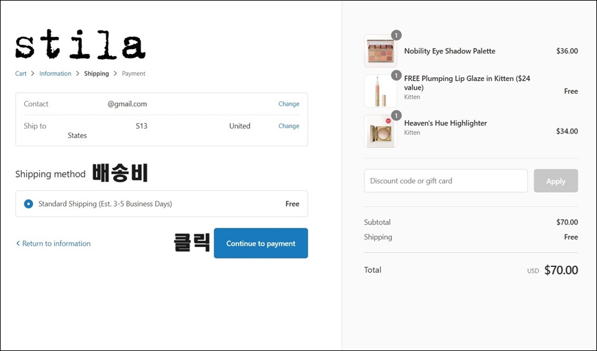
Task: Click the Subtotal $70.00 value
Action: tap(567, 222)
